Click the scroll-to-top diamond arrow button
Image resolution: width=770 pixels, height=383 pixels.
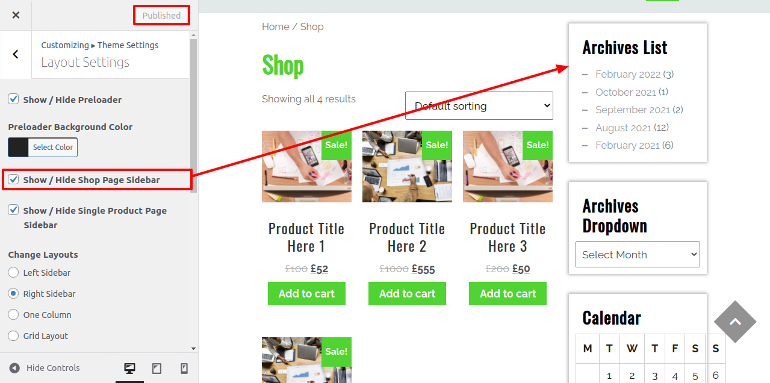735,322
